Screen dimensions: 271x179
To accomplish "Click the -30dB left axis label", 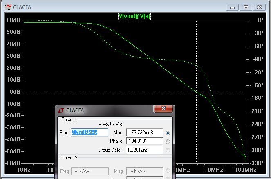I will coord(12,127).
